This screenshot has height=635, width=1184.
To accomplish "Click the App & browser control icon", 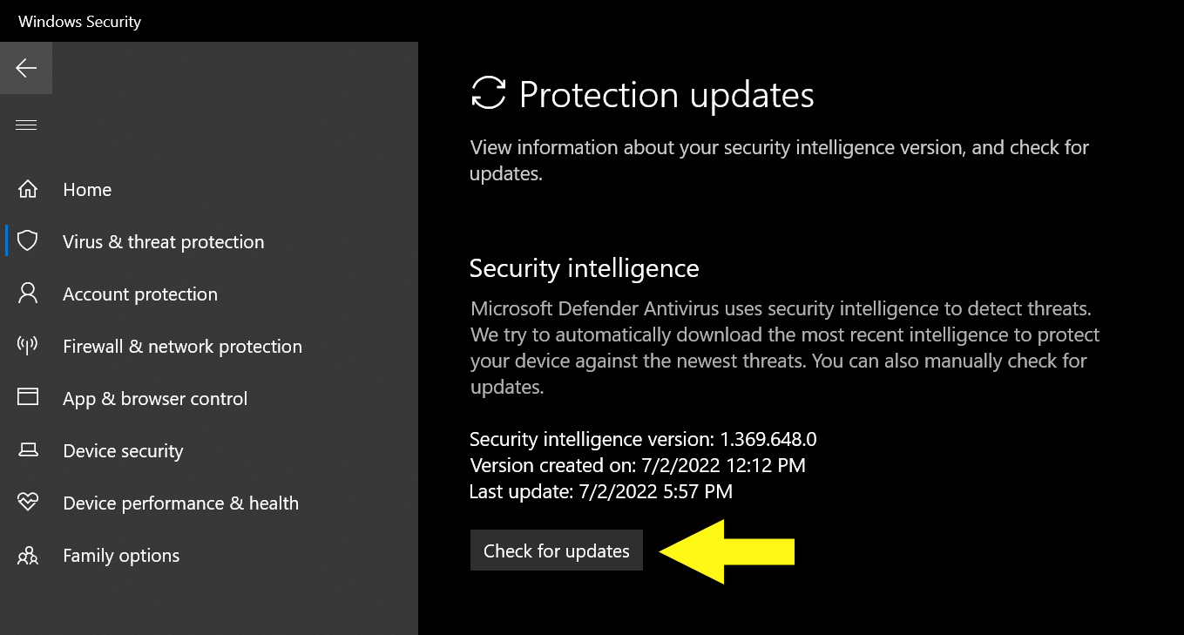I will pyautogui.click(x=27, y=398).
